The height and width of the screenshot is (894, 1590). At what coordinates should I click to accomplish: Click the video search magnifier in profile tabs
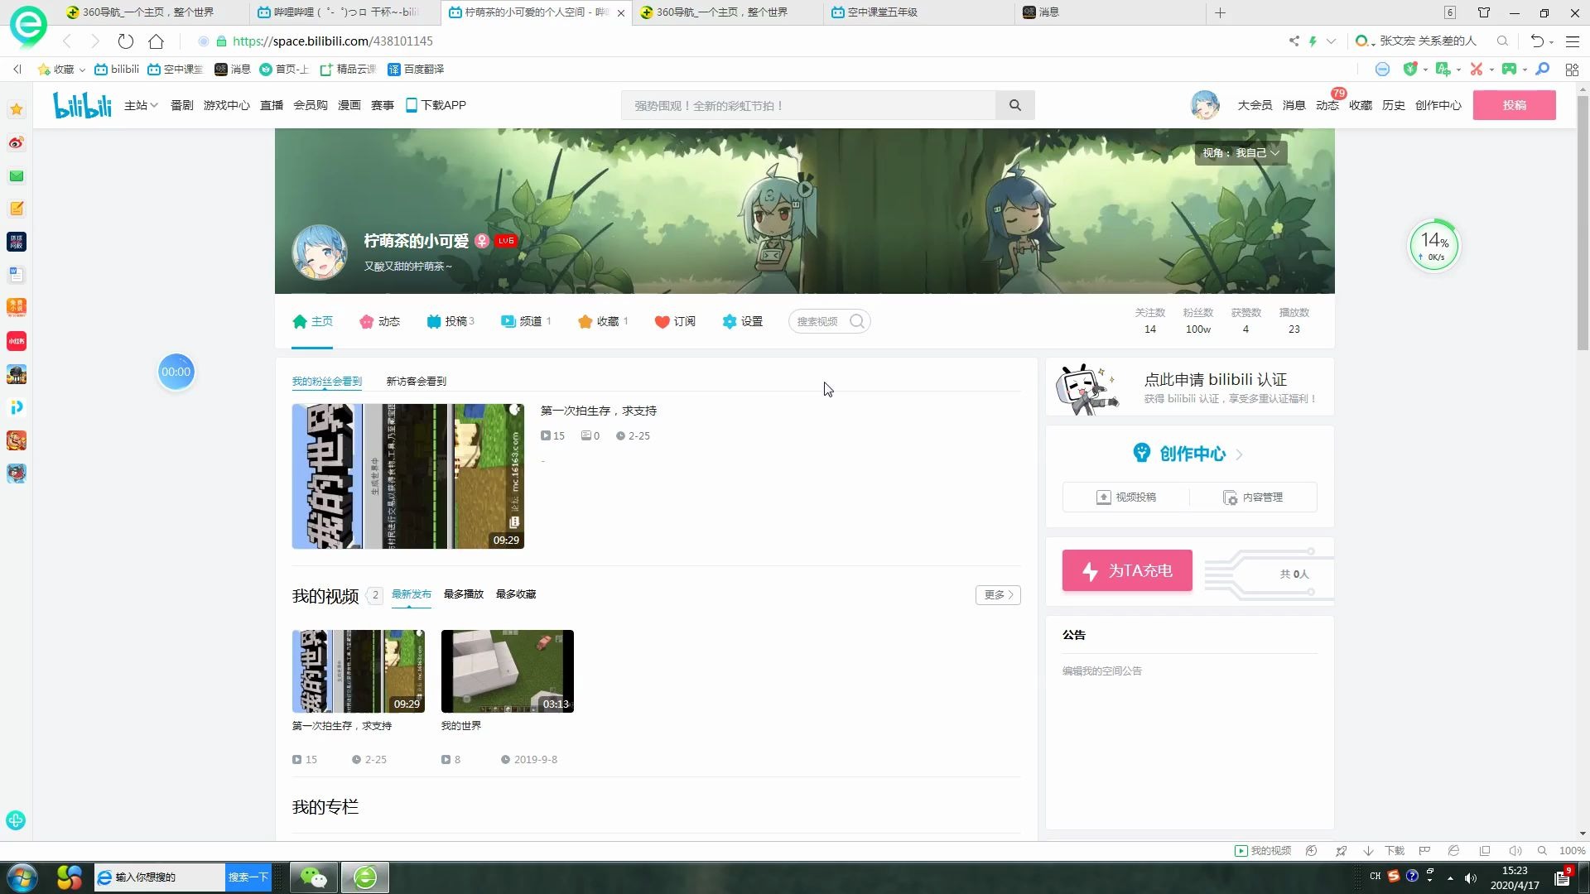tap(857, 321)
